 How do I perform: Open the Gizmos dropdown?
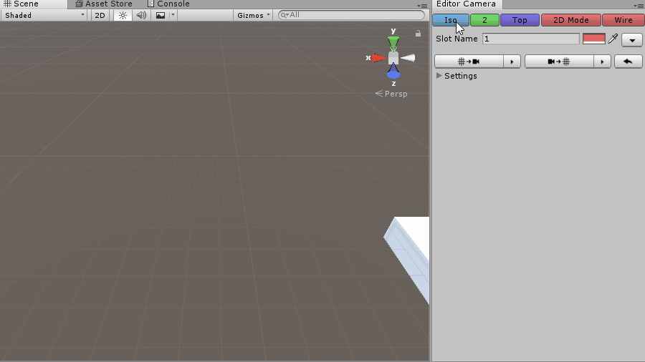click(254, 15)
